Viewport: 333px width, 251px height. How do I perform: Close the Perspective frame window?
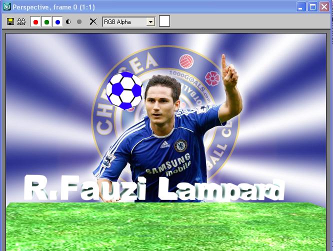[324, 7]
